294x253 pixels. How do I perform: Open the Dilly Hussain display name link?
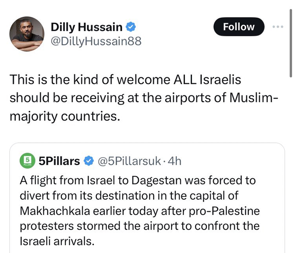tap(87, 27)
